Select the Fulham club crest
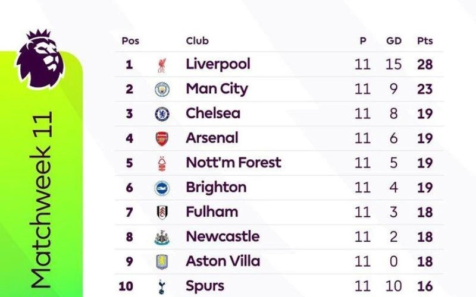The width and height of the screenshot is (476, 297). [162, 213]
